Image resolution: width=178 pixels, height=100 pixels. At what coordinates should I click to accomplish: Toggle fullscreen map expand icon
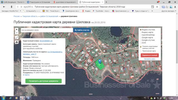[17, 37]
